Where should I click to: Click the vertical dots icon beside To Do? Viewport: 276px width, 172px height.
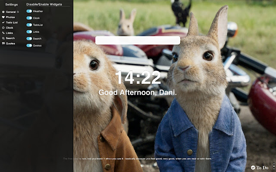pyautogui.click(x=274, y=166)
